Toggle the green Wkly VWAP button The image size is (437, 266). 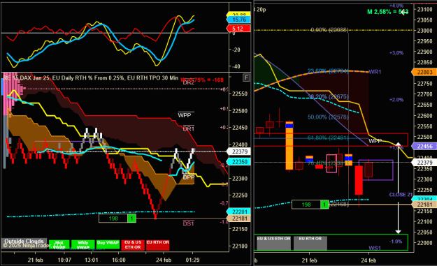83,244
